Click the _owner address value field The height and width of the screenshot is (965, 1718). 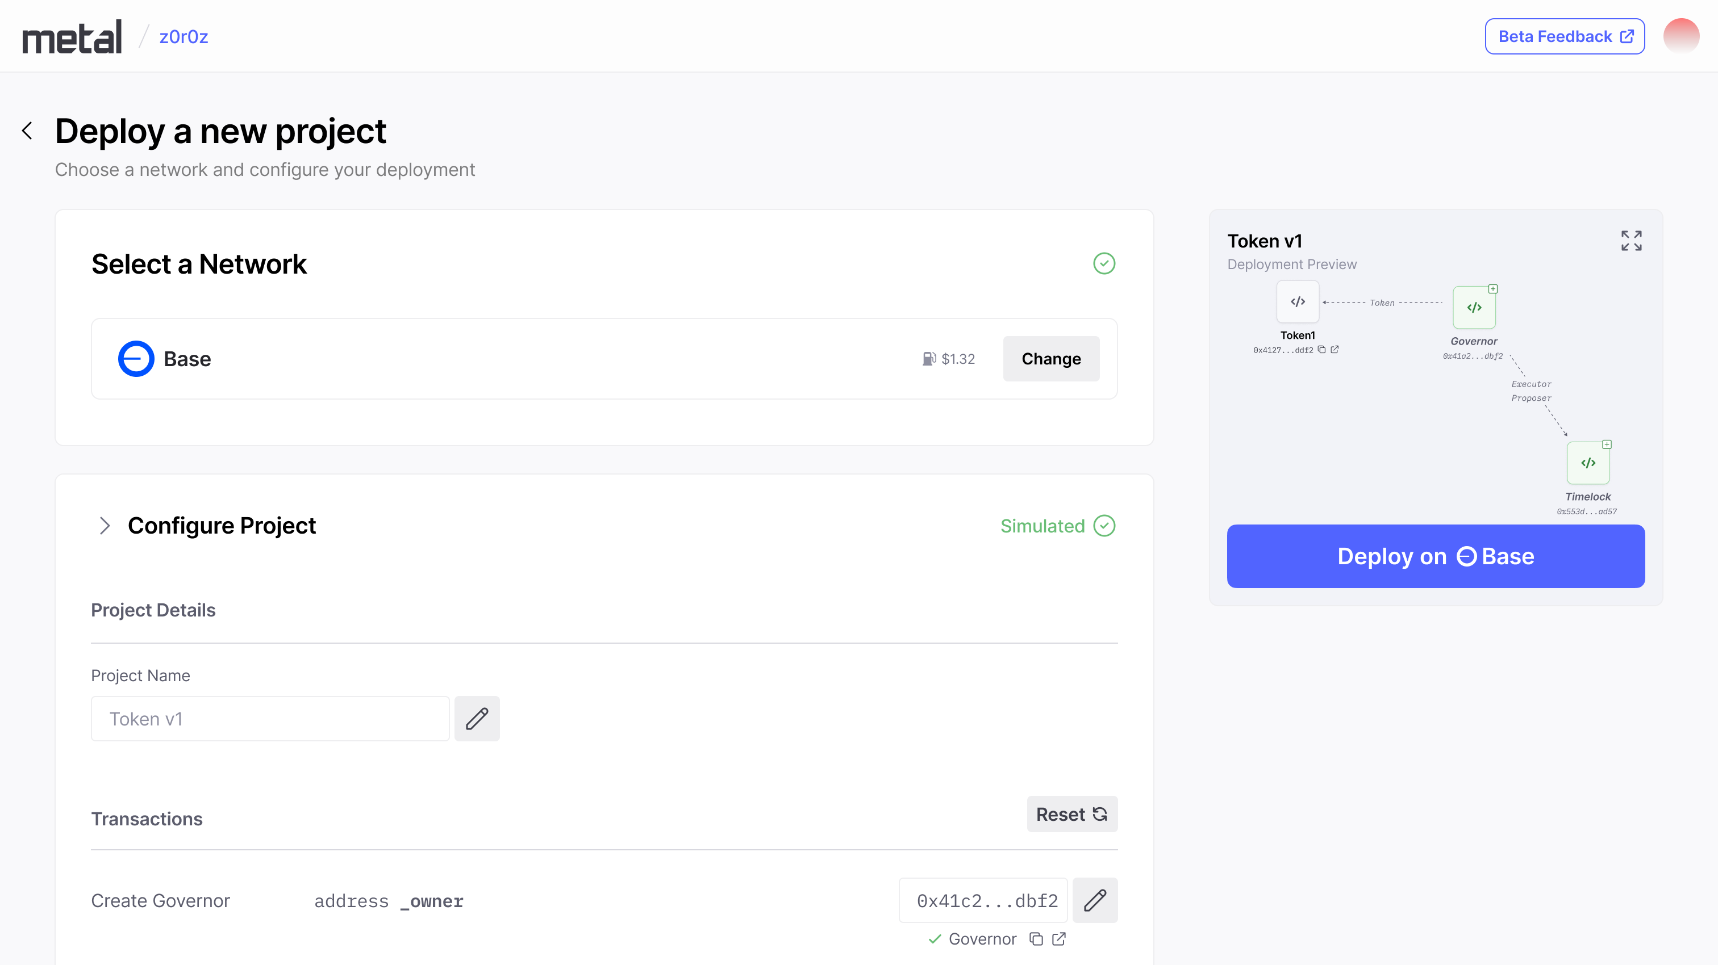[x=983, y=900]
